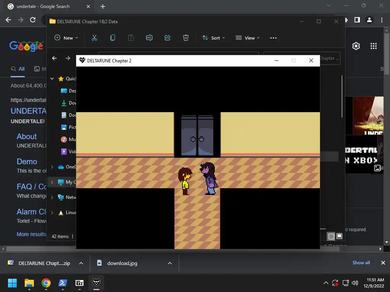Expand the OneDrive tree node
Viewport: 390px width, 292px height.
(52, 167)
